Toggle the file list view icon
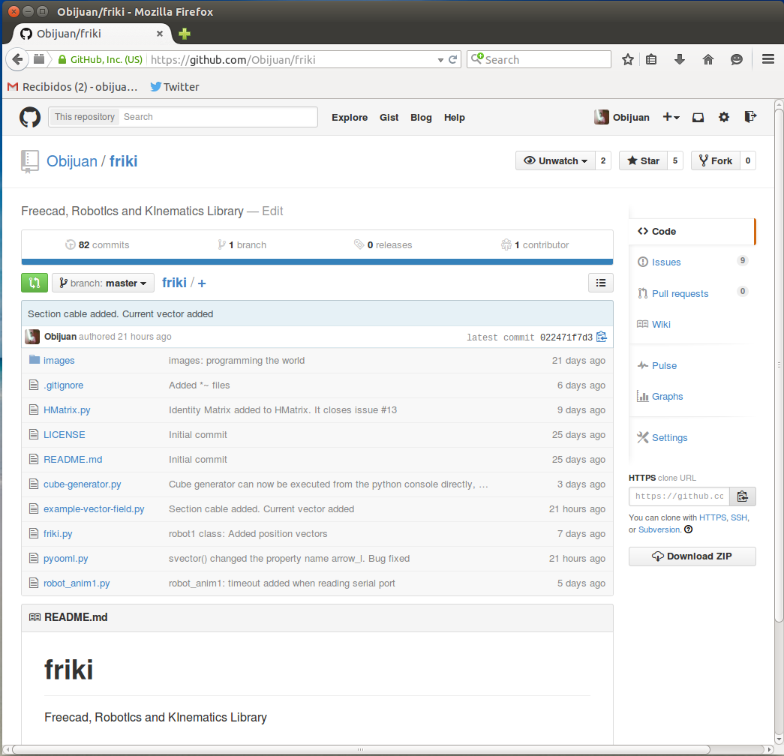Viewport: 784px width, 756px height. (x=600, y=283)
